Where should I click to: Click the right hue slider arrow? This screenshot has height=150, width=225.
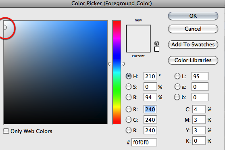123,64
